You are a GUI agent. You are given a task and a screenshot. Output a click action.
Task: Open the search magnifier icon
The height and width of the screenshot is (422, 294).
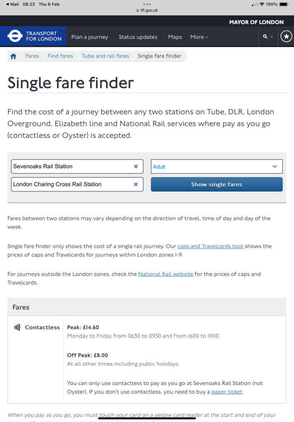click(x=265, y=37)
